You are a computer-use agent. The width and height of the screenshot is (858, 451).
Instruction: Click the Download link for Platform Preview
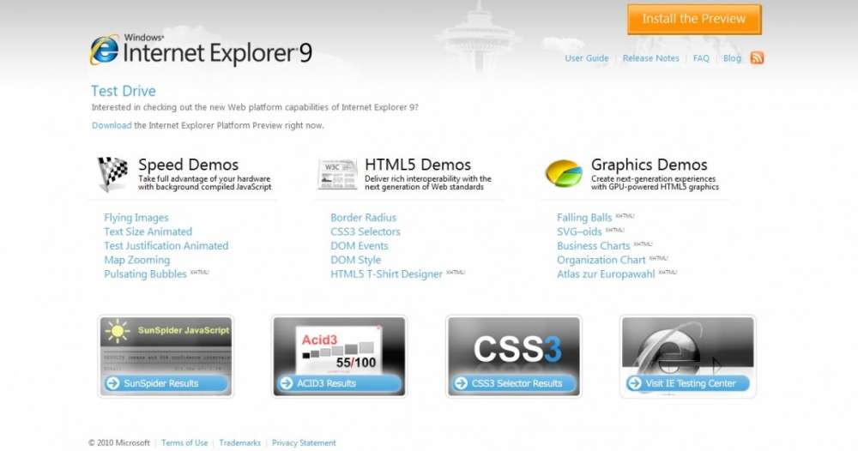click(112, 125)
